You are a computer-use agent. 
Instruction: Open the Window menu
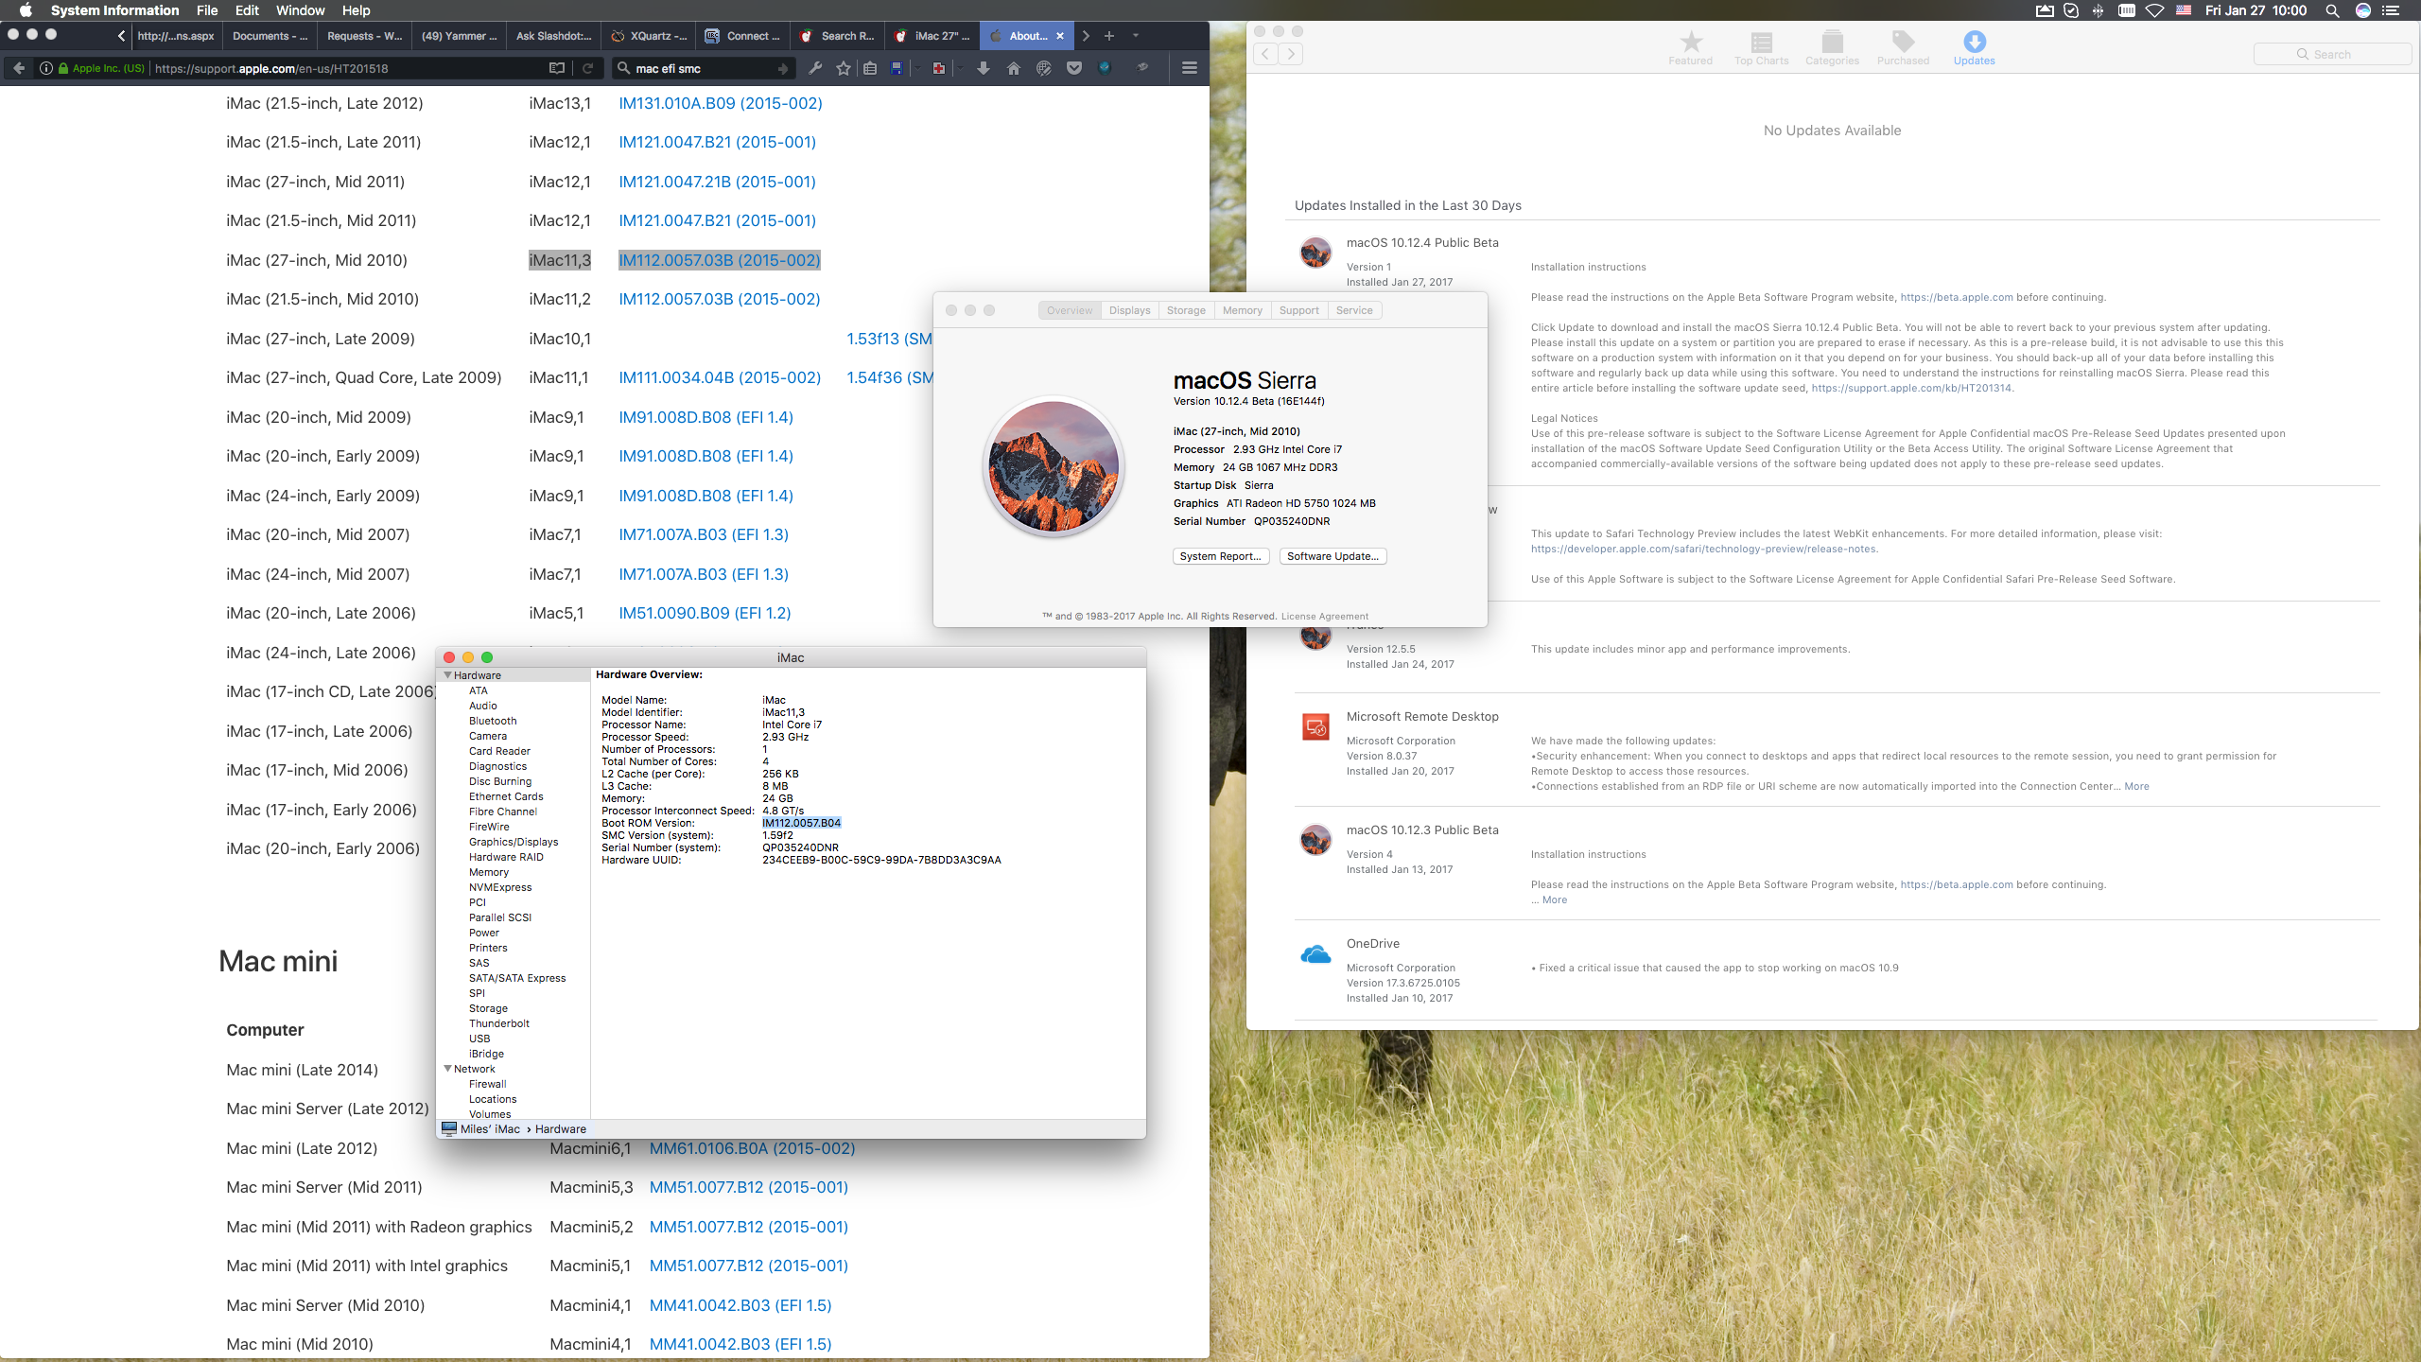tap(300, 10)
